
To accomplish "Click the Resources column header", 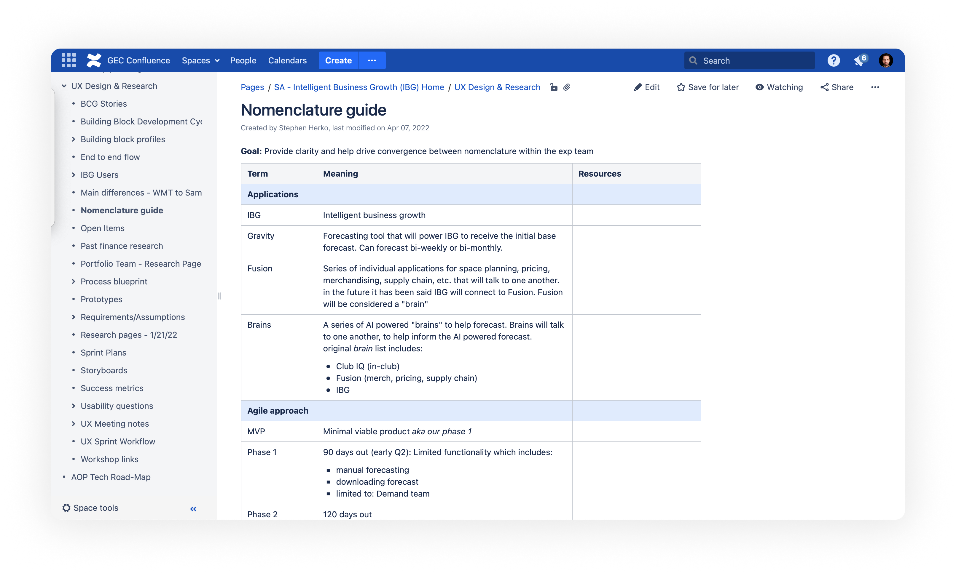I will pyautogui.click(x=636, y=174).
